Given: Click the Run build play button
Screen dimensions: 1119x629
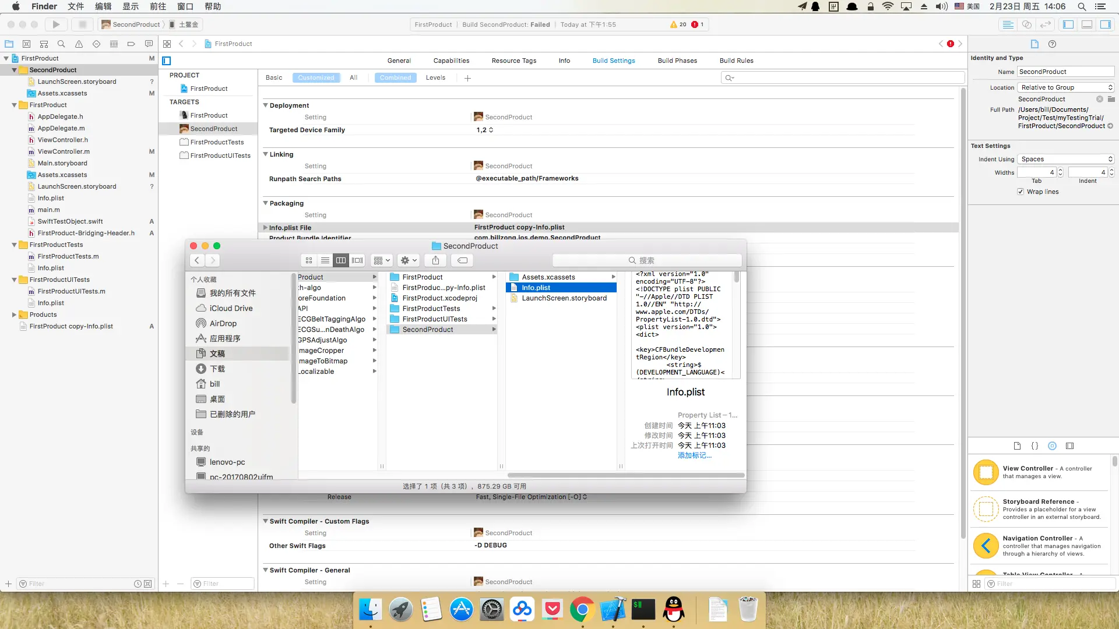Looking at the screenshot, I should coord(56,24).
